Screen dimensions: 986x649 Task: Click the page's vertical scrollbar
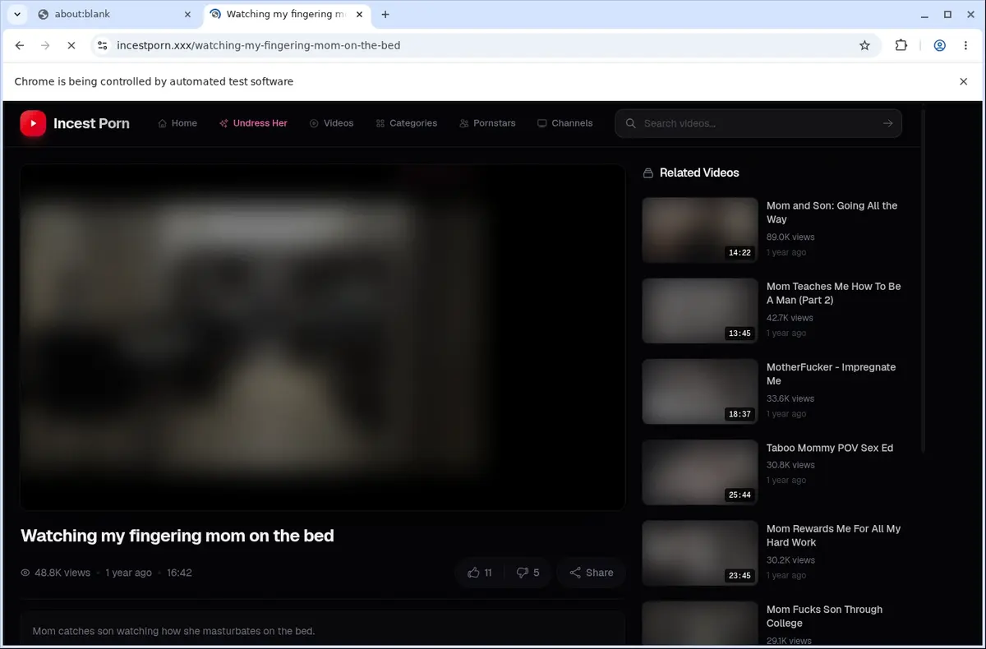922,279
